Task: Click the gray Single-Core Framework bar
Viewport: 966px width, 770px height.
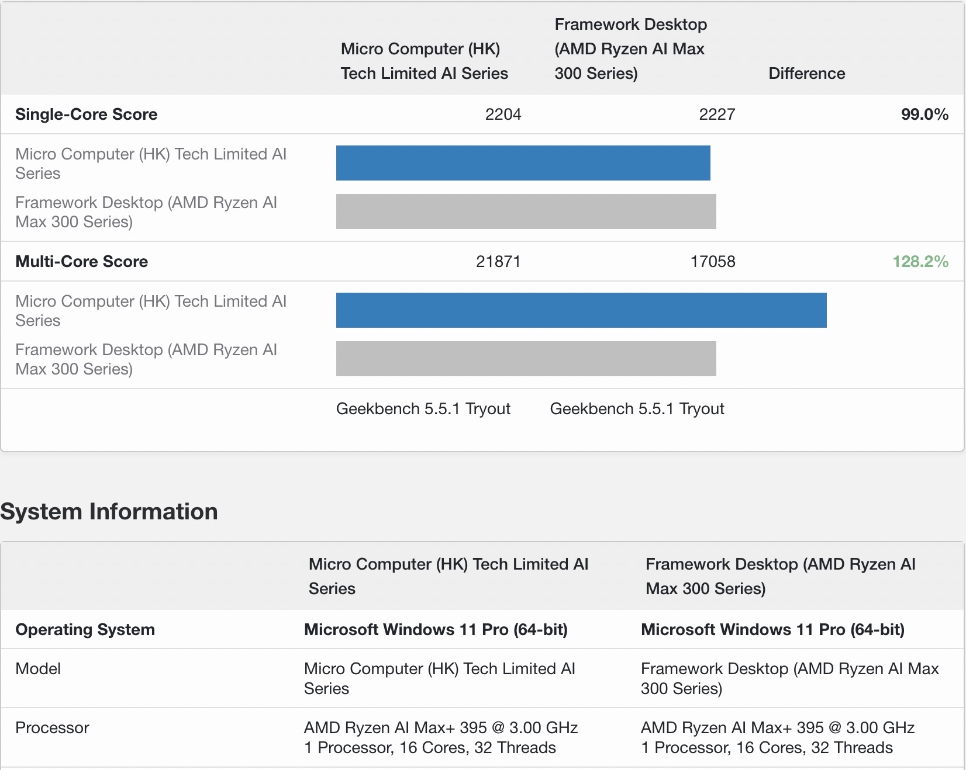Action: pyautogui.click(x=526, y=211)
